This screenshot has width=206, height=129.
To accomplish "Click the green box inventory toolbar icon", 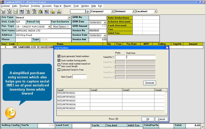I will pyautogui.click(x=40, y=11).
